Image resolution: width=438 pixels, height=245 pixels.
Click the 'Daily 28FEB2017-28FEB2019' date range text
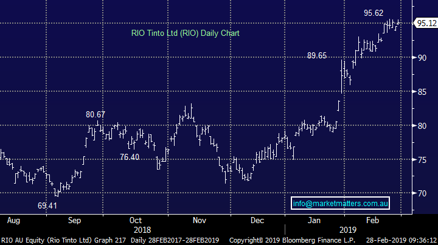click(175, 240)
